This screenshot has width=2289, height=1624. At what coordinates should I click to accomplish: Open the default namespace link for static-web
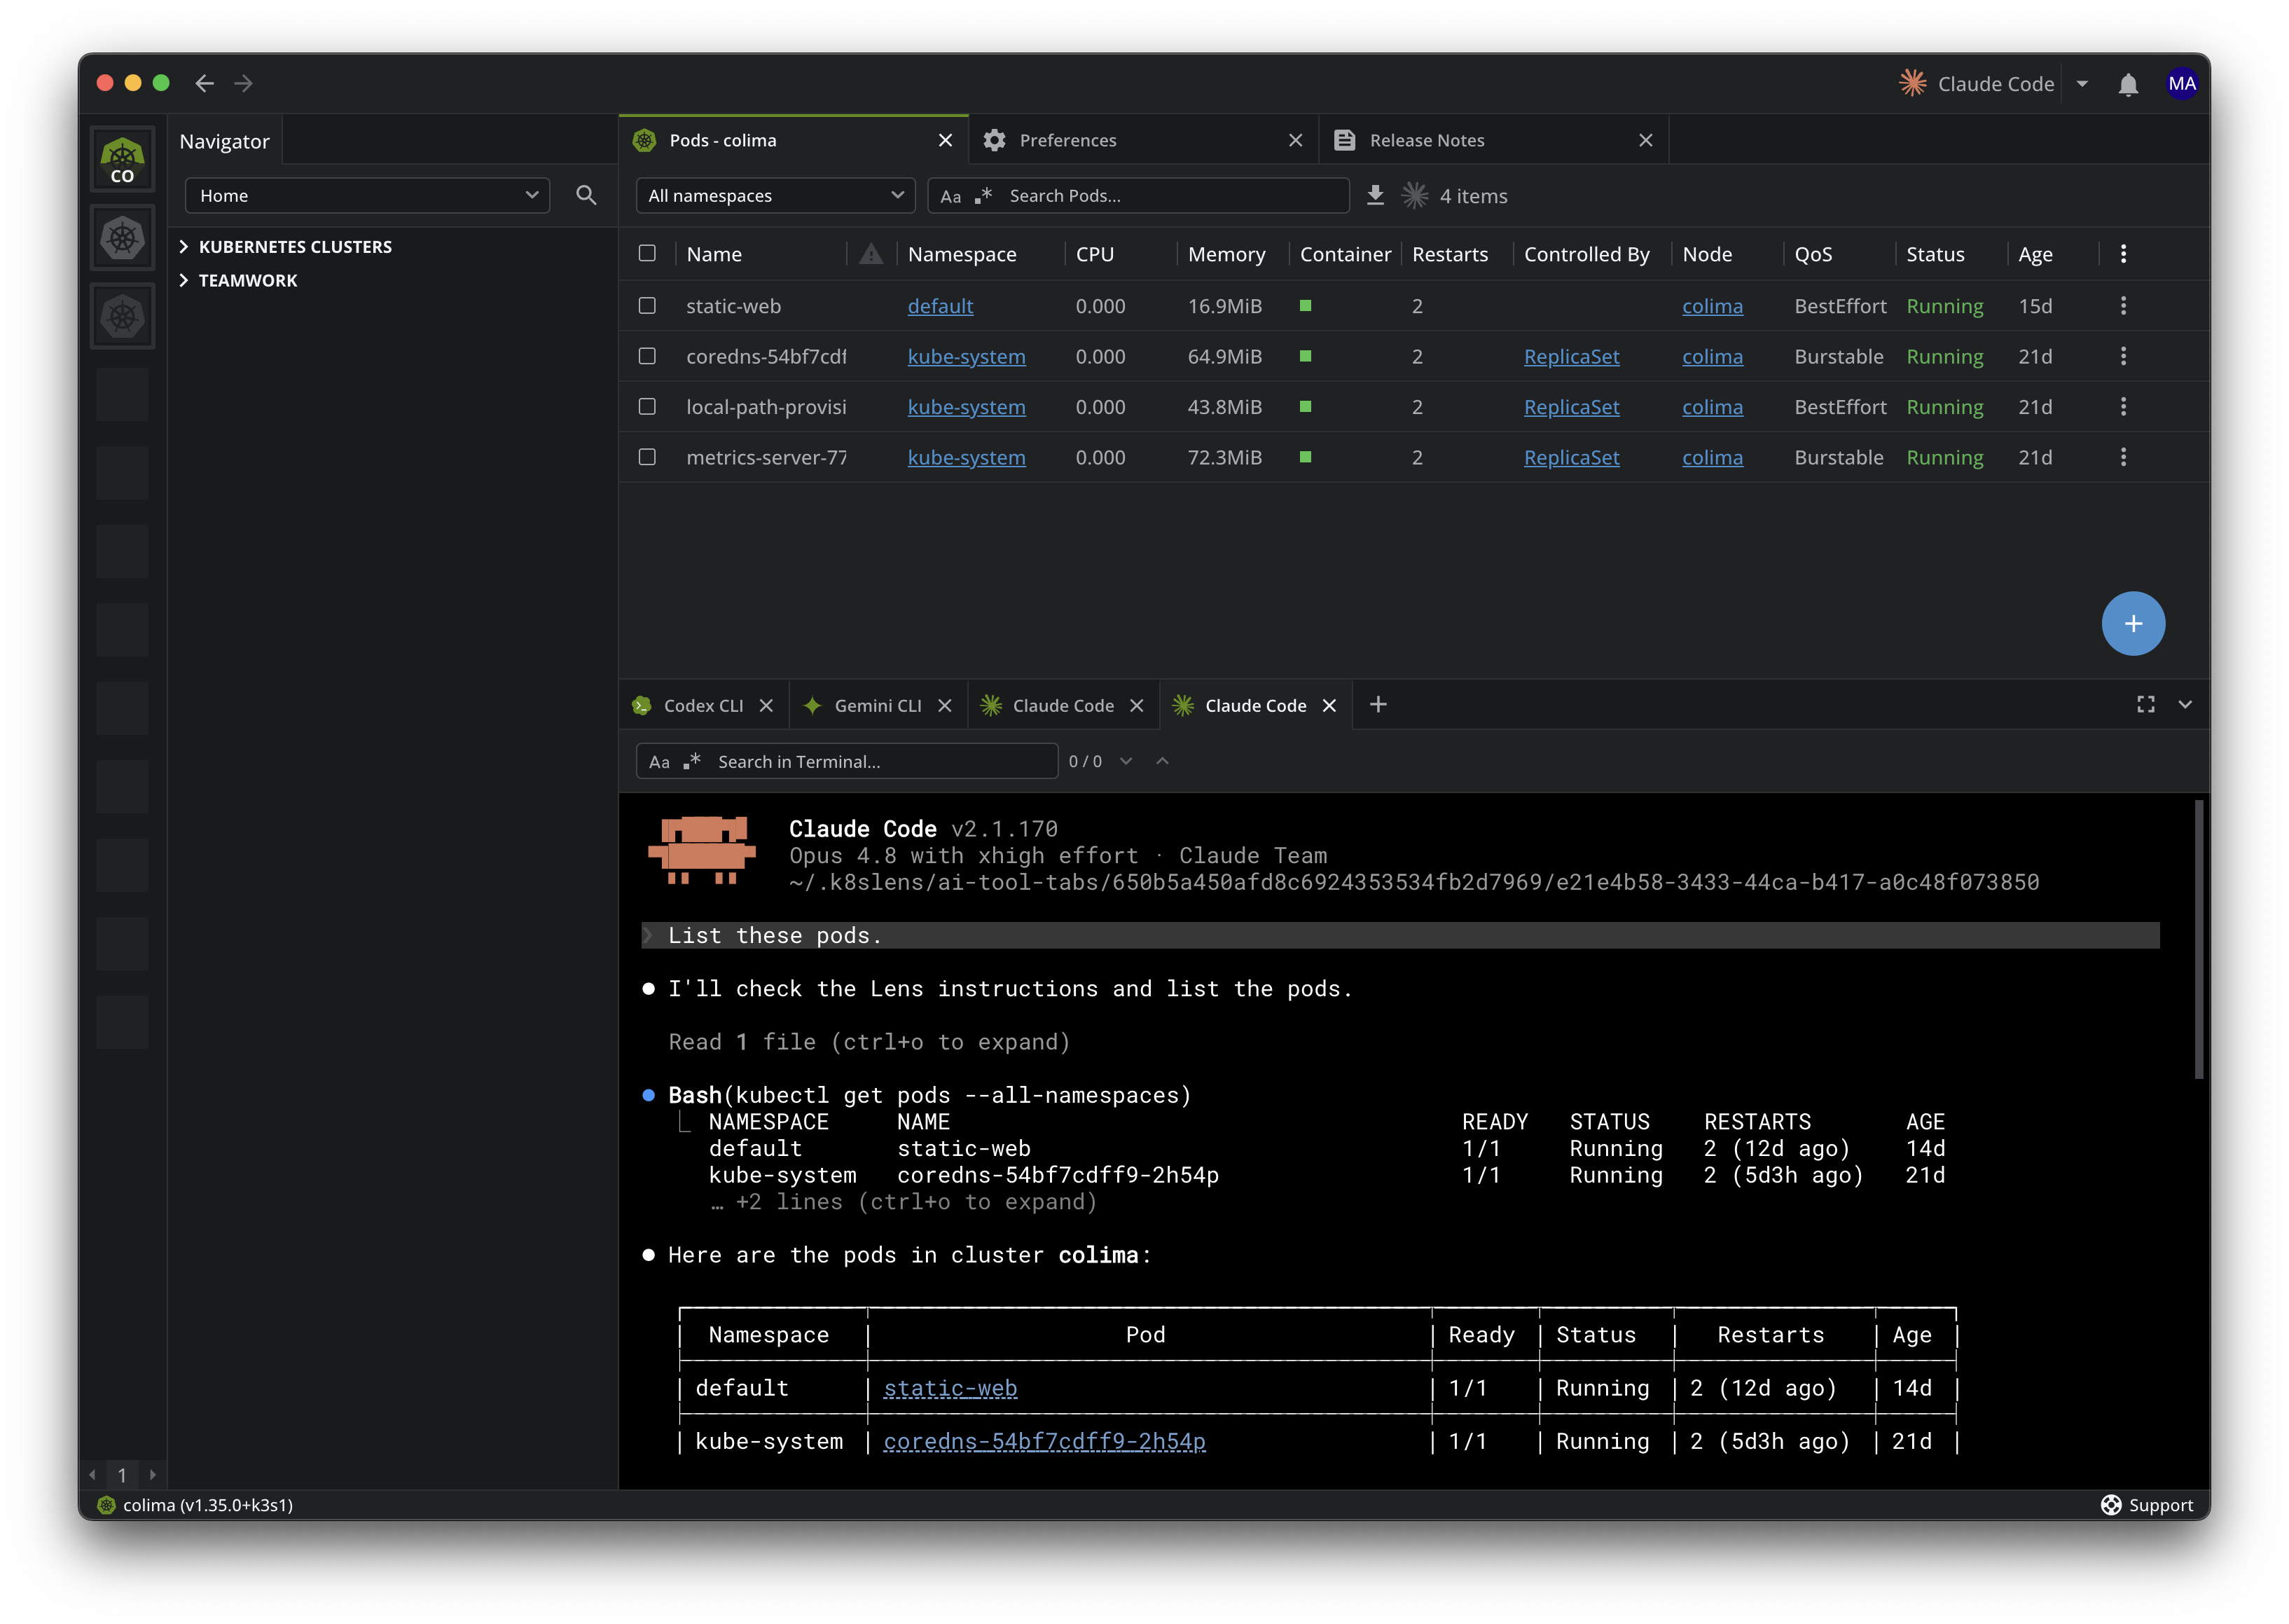click(x=939, y=306)
